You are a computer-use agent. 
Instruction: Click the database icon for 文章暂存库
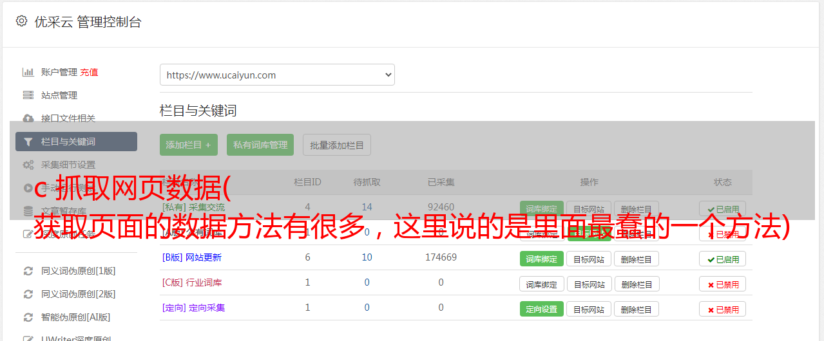(x=28, y=211)
